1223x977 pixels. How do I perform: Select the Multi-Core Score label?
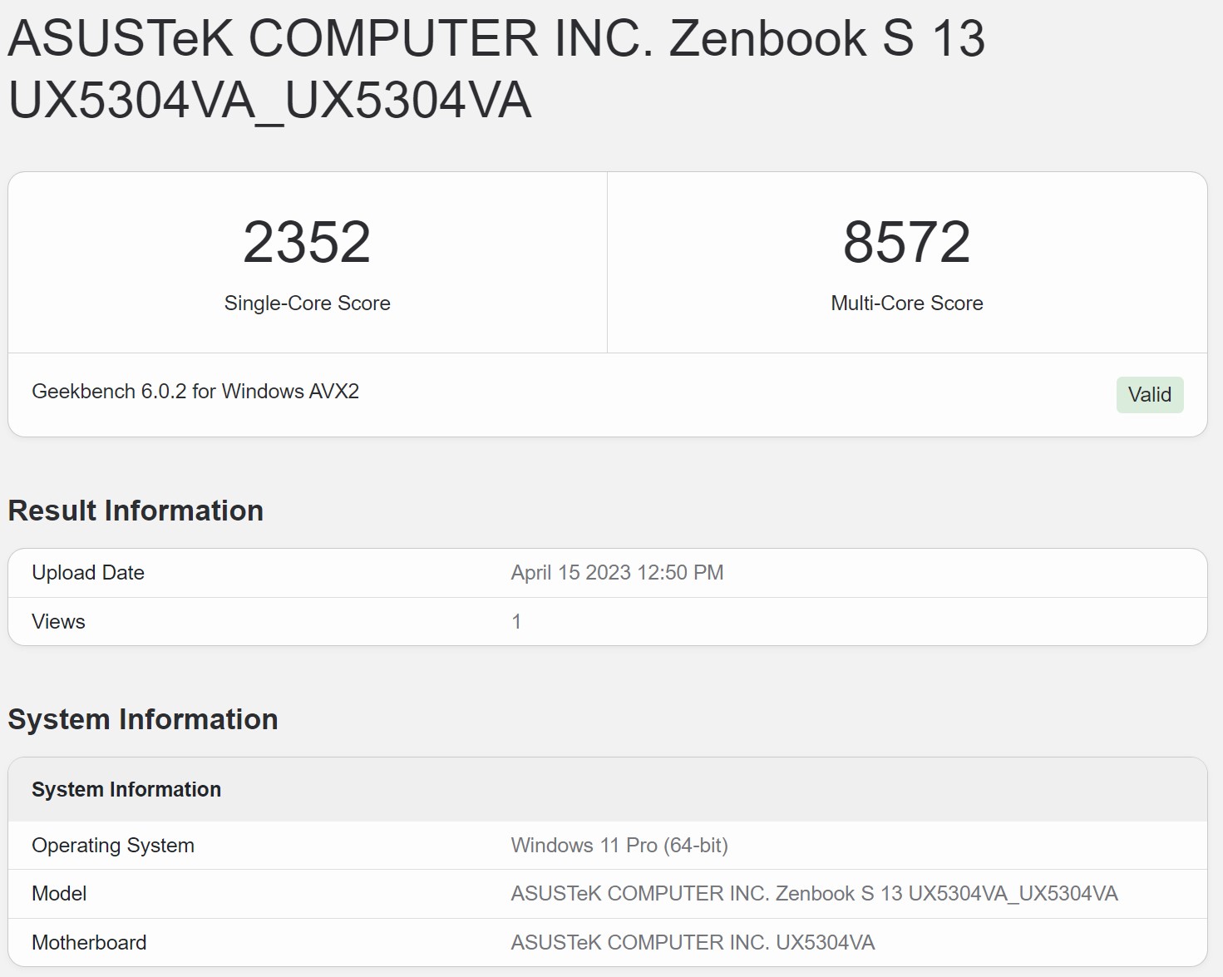pyautogui.click(x=906, y=303)
